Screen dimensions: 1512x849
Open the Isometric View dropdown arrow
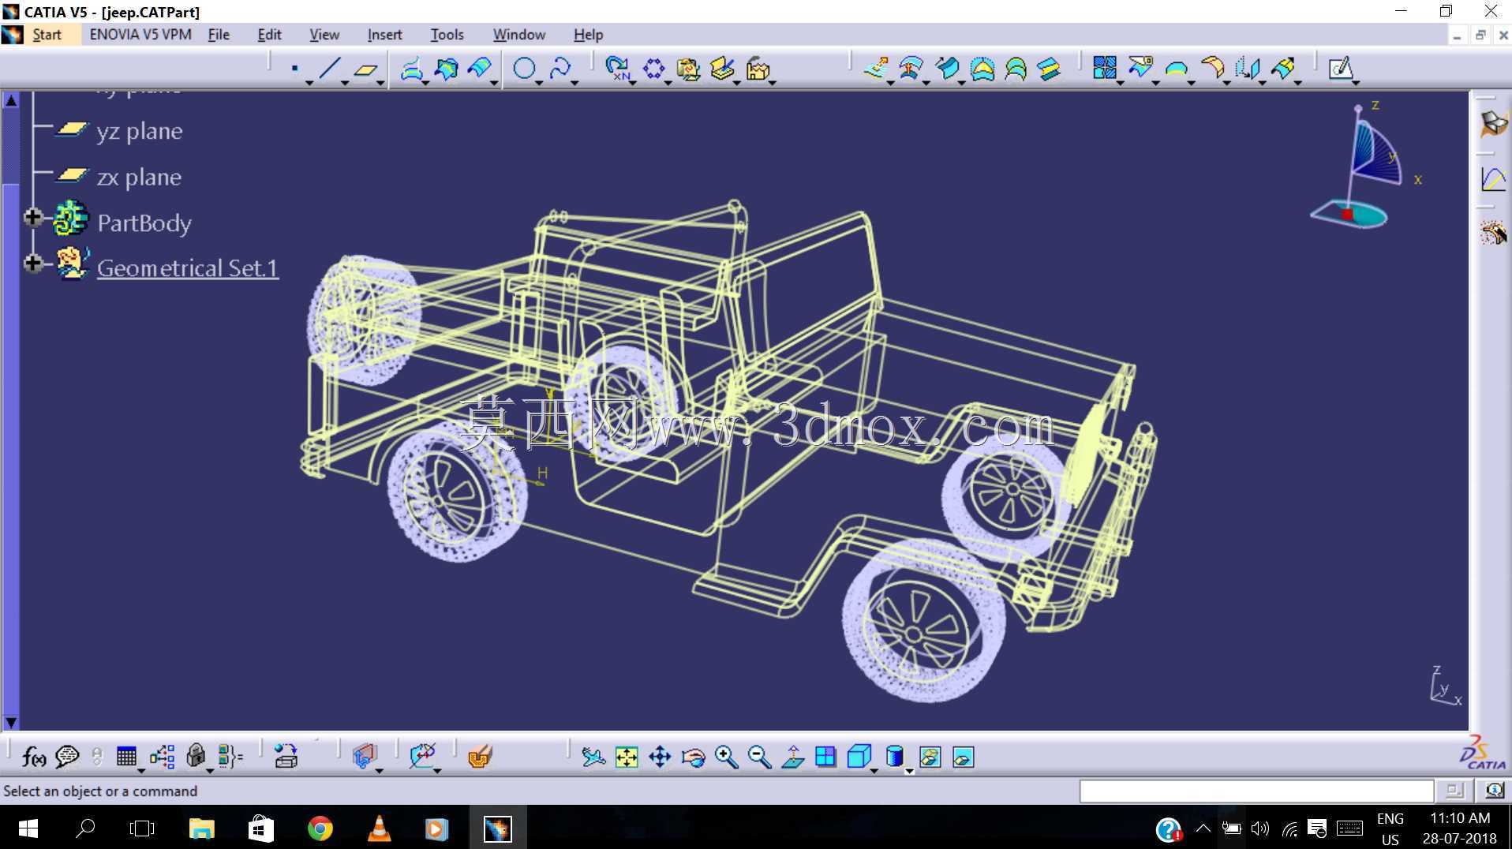pos(874,771)
